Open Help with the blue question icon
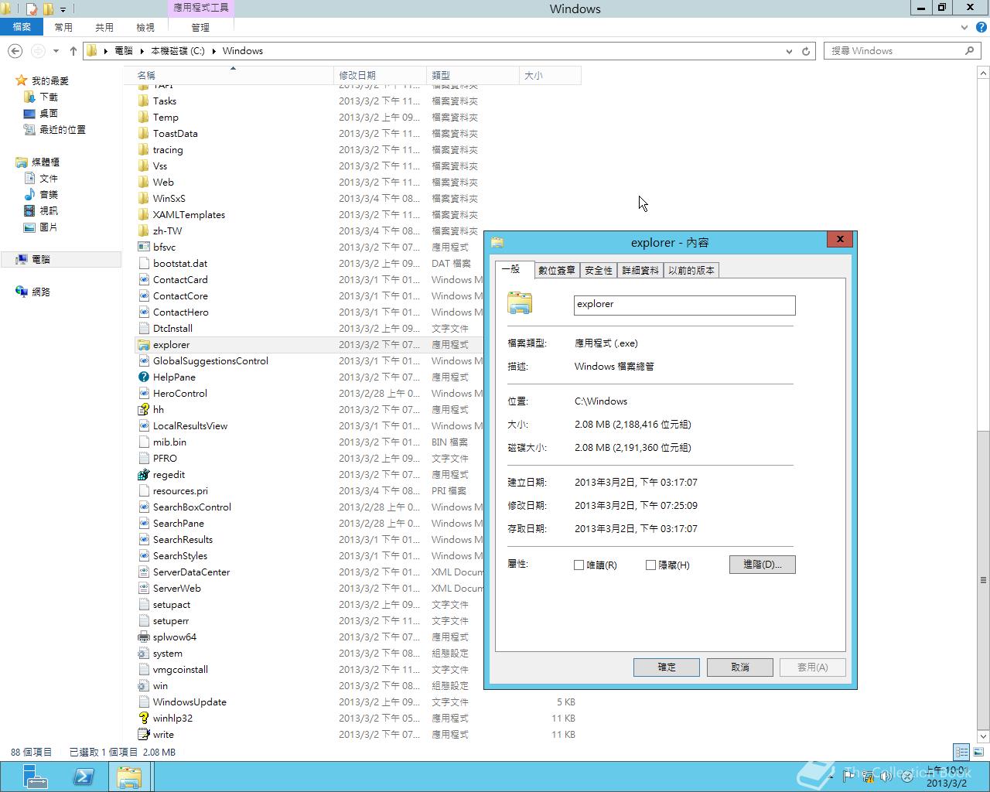Screen dimensions: 990x792 pyautogui.click(x=981, y=27)
